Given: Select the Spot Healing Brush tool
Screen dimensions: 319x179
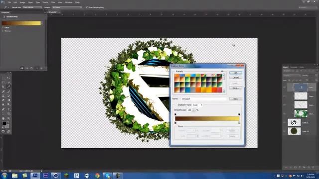Looking at the screenshot, I should tap(3, 91).
